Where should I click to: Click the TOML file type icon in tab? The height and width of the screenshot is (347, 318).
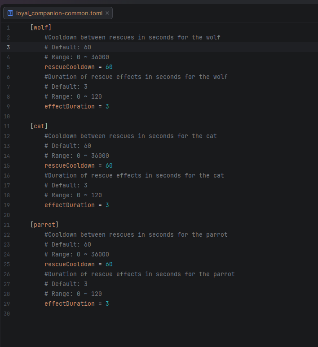coord(10,13)
